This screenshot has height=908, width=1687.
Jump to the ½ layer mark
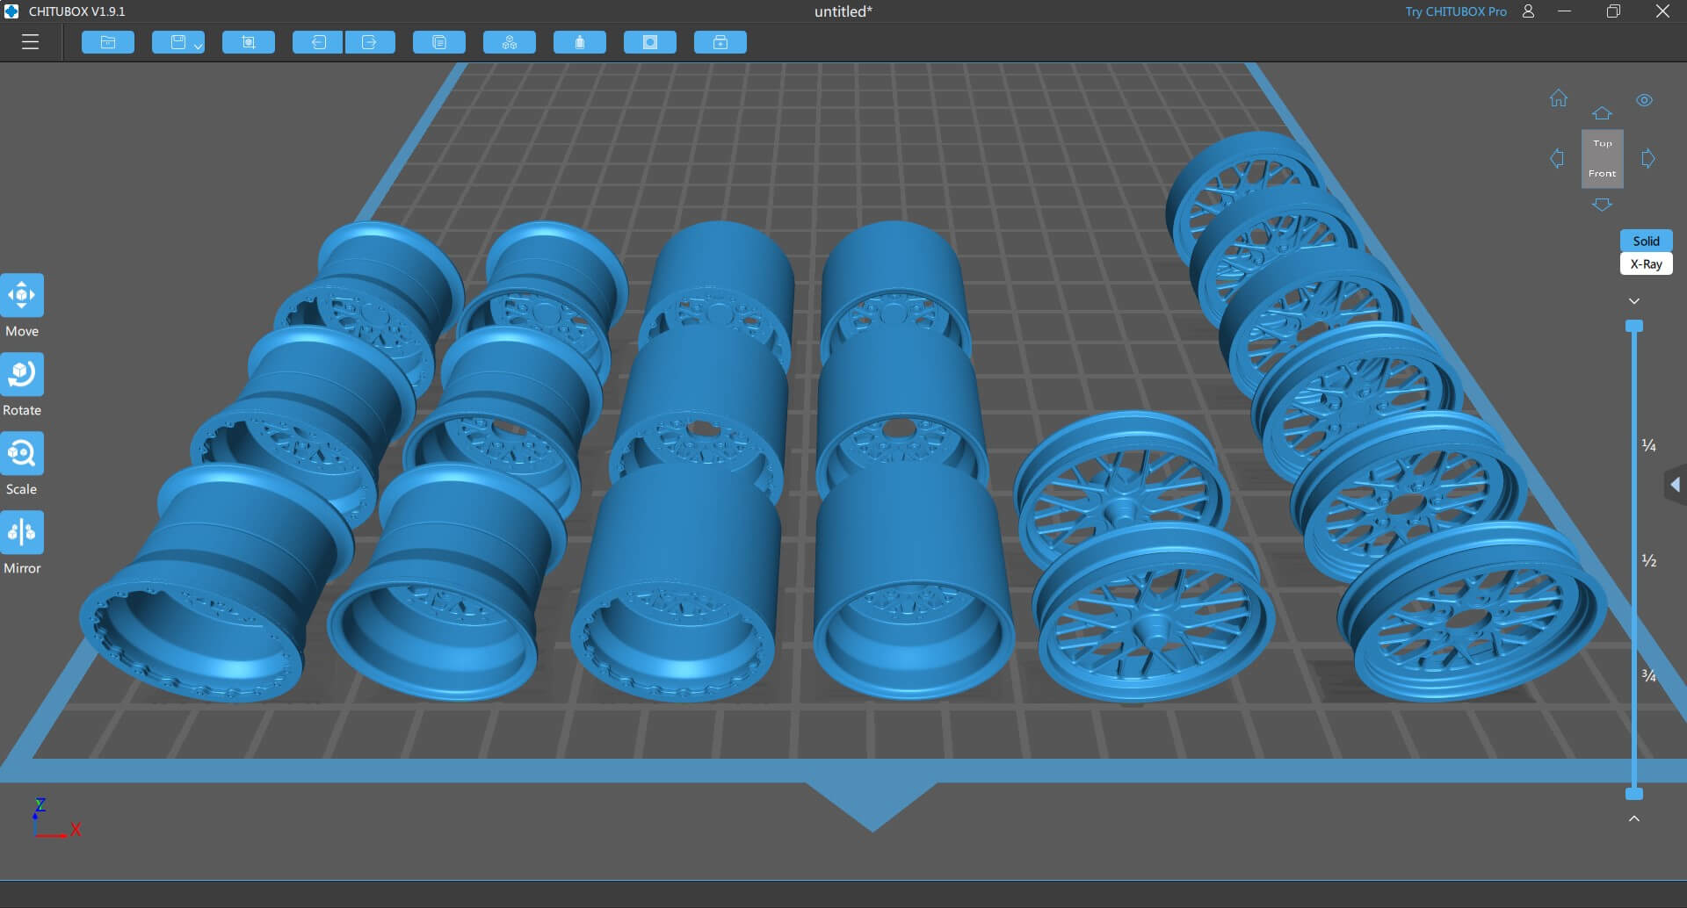click(x=1649, y=561)
